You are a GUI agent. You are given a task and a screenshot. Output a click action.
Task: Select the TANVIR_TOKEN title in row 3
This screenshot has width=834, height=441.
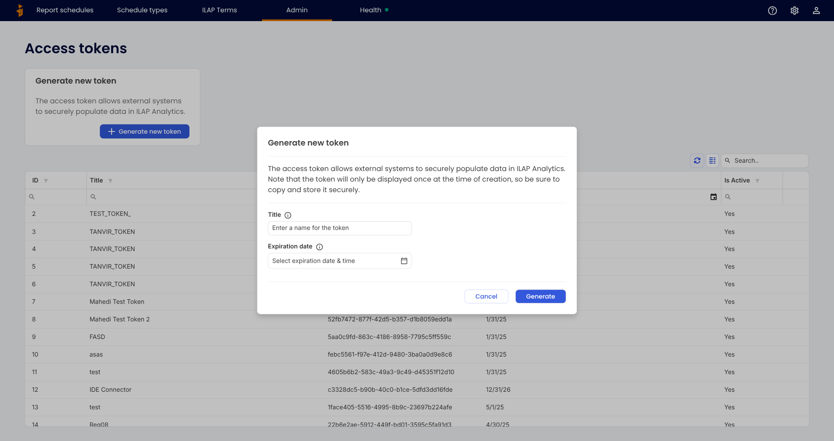click(x=112, y=232)
